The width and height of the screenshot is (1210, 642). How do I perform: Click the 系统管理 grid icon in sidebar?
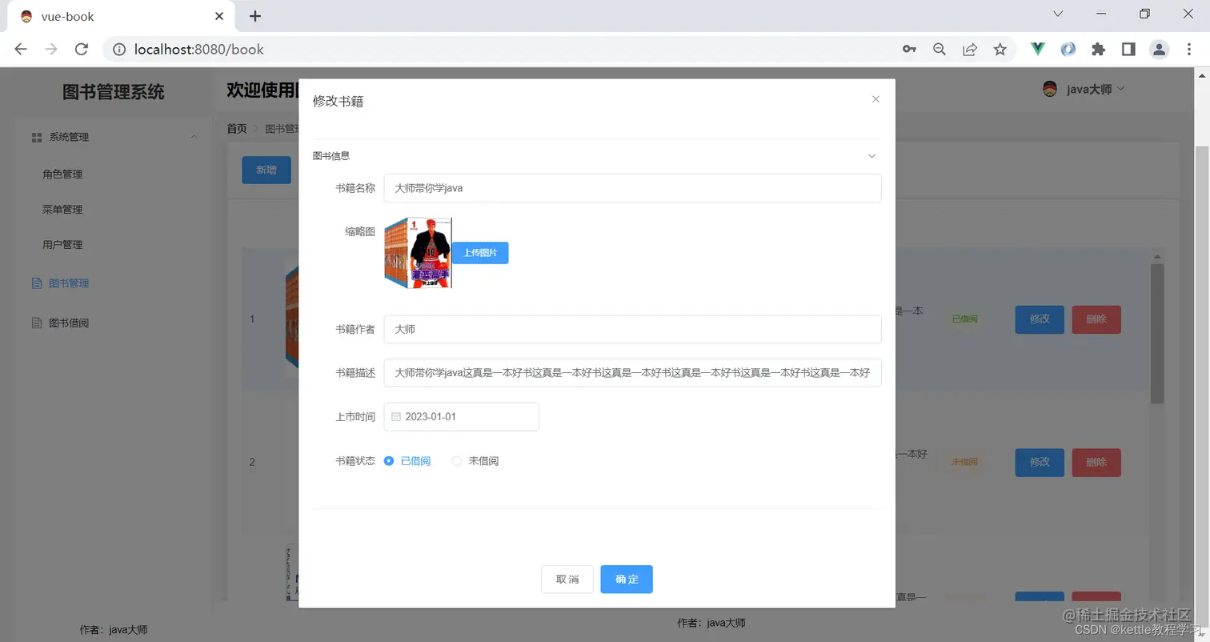point(37,136)
